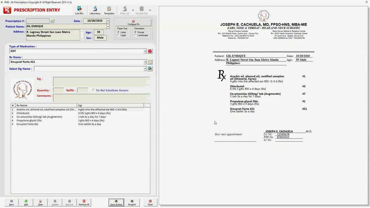Click the Update button
Screen dimensions: 370x208
55,203
